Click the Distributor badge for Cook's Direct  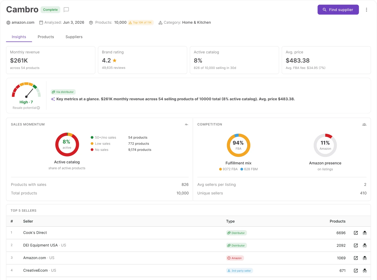(x=236, y=233)
